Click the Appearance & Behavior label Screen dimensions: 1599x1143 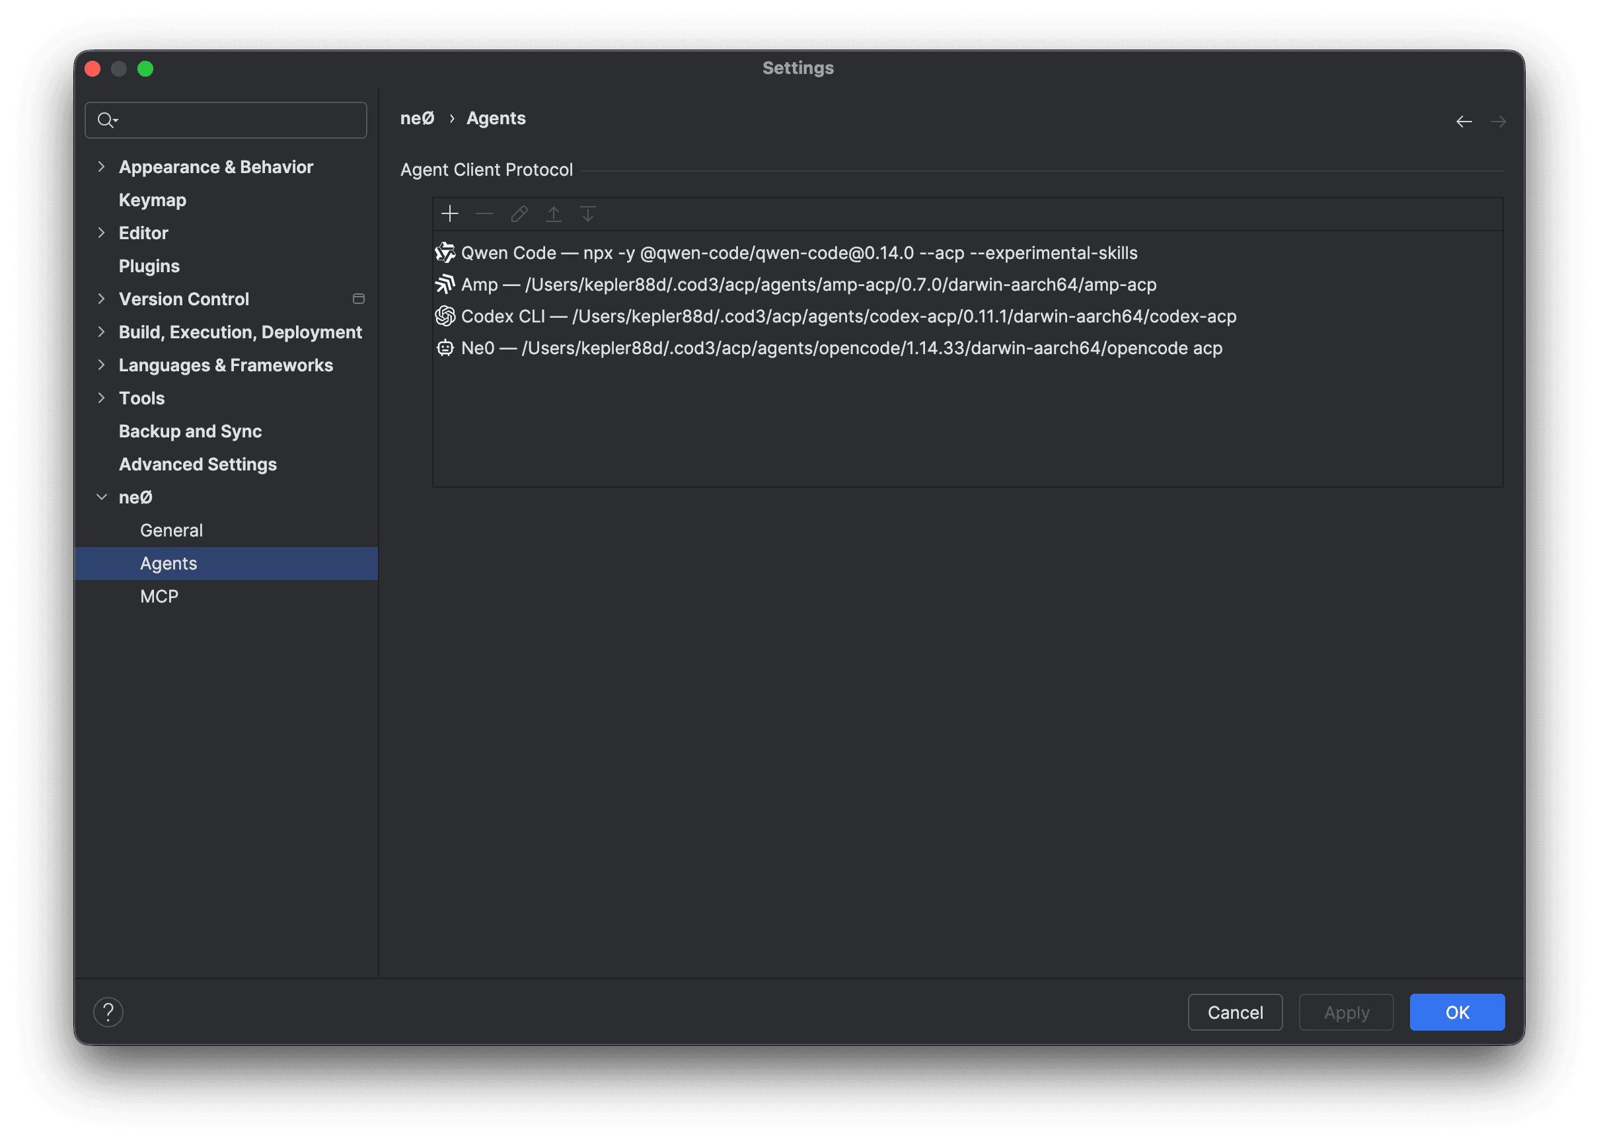click(x=216, y=166)
